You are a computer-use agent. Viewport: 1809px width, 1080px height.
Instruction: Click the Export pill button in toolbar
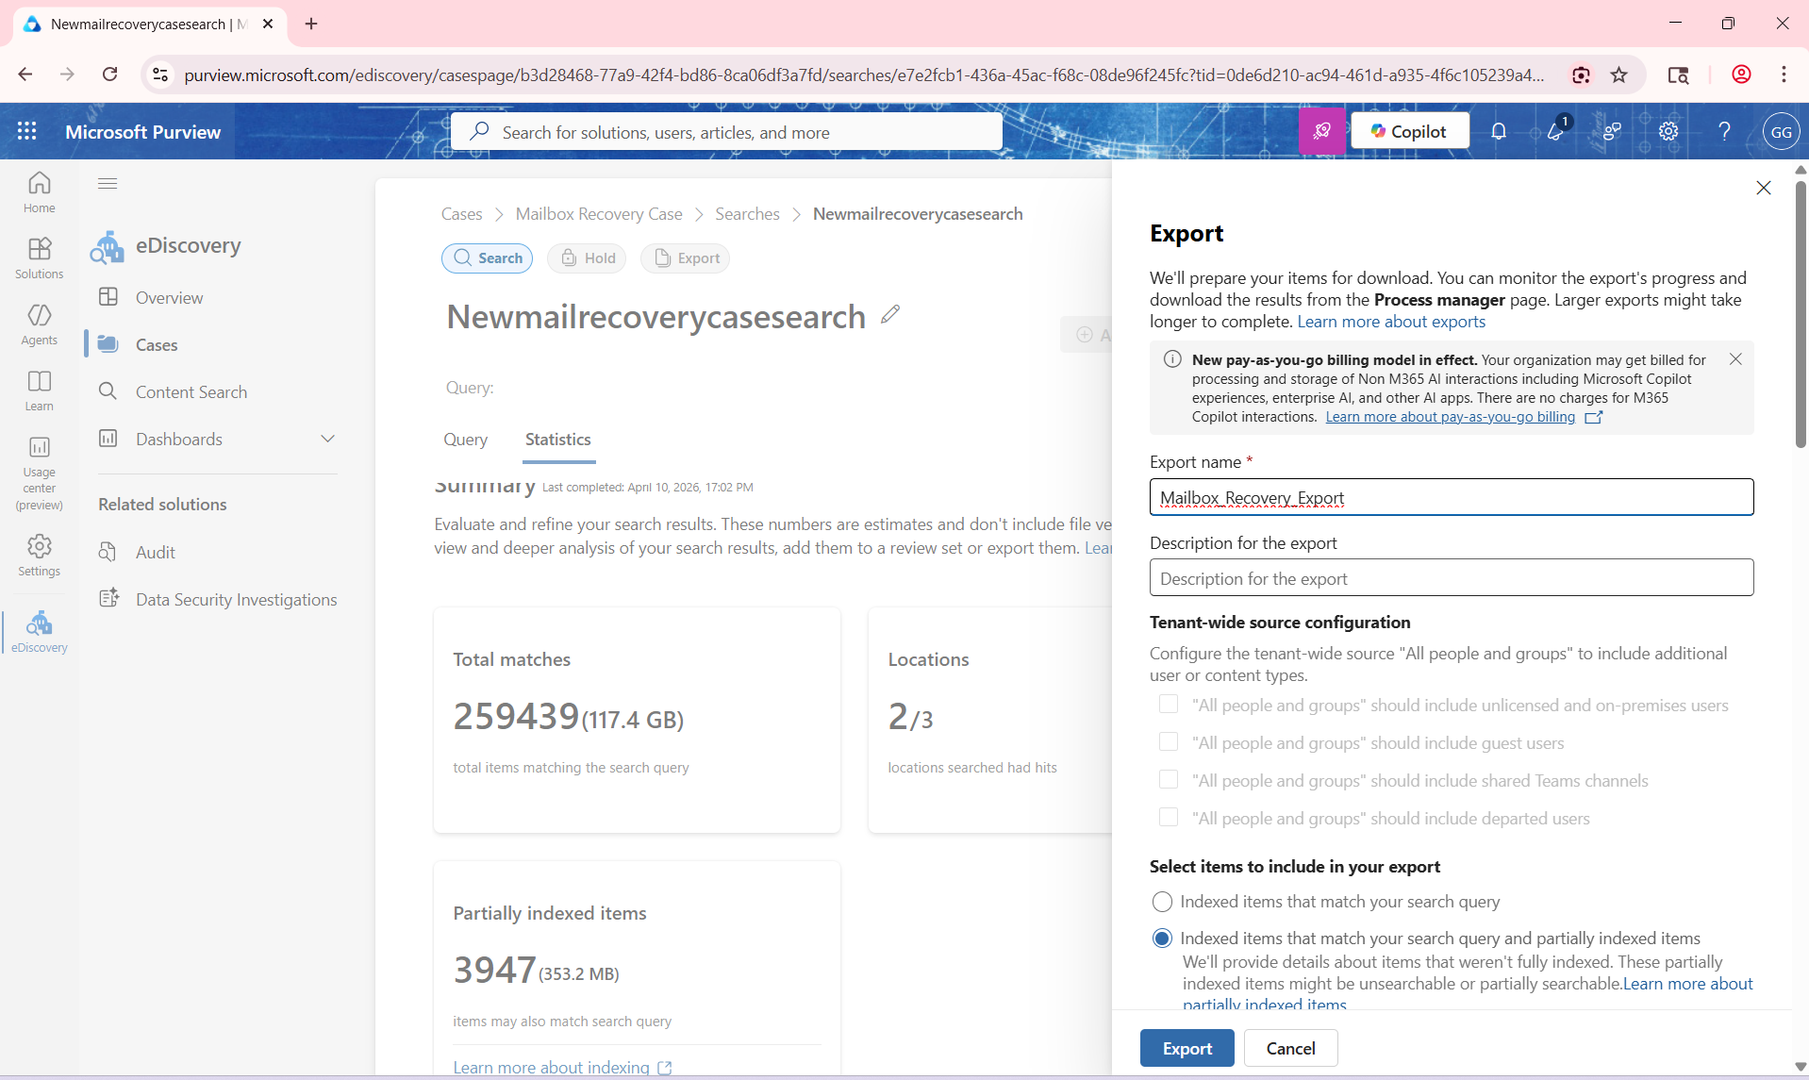tap(686, 258)
